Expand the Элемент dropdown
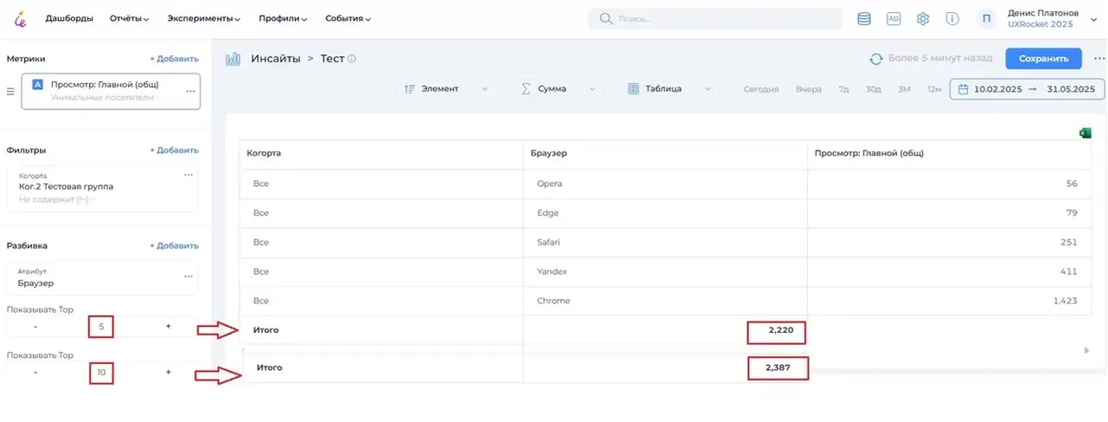 tap(446, 88)
